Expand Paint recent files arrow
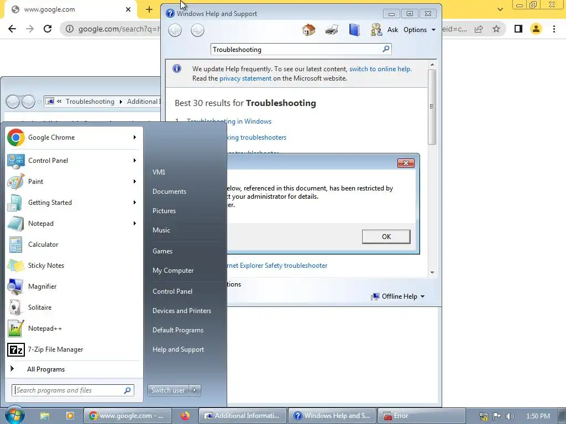This screenshot has width=566, height=424. pos(135,181)
